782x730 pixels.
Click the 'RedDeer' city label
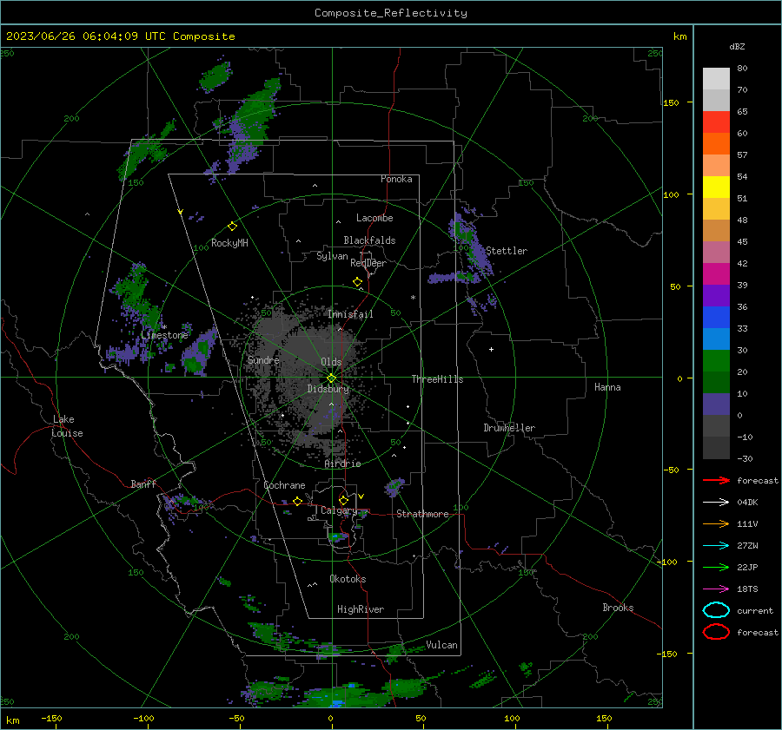tap(368, 263)
